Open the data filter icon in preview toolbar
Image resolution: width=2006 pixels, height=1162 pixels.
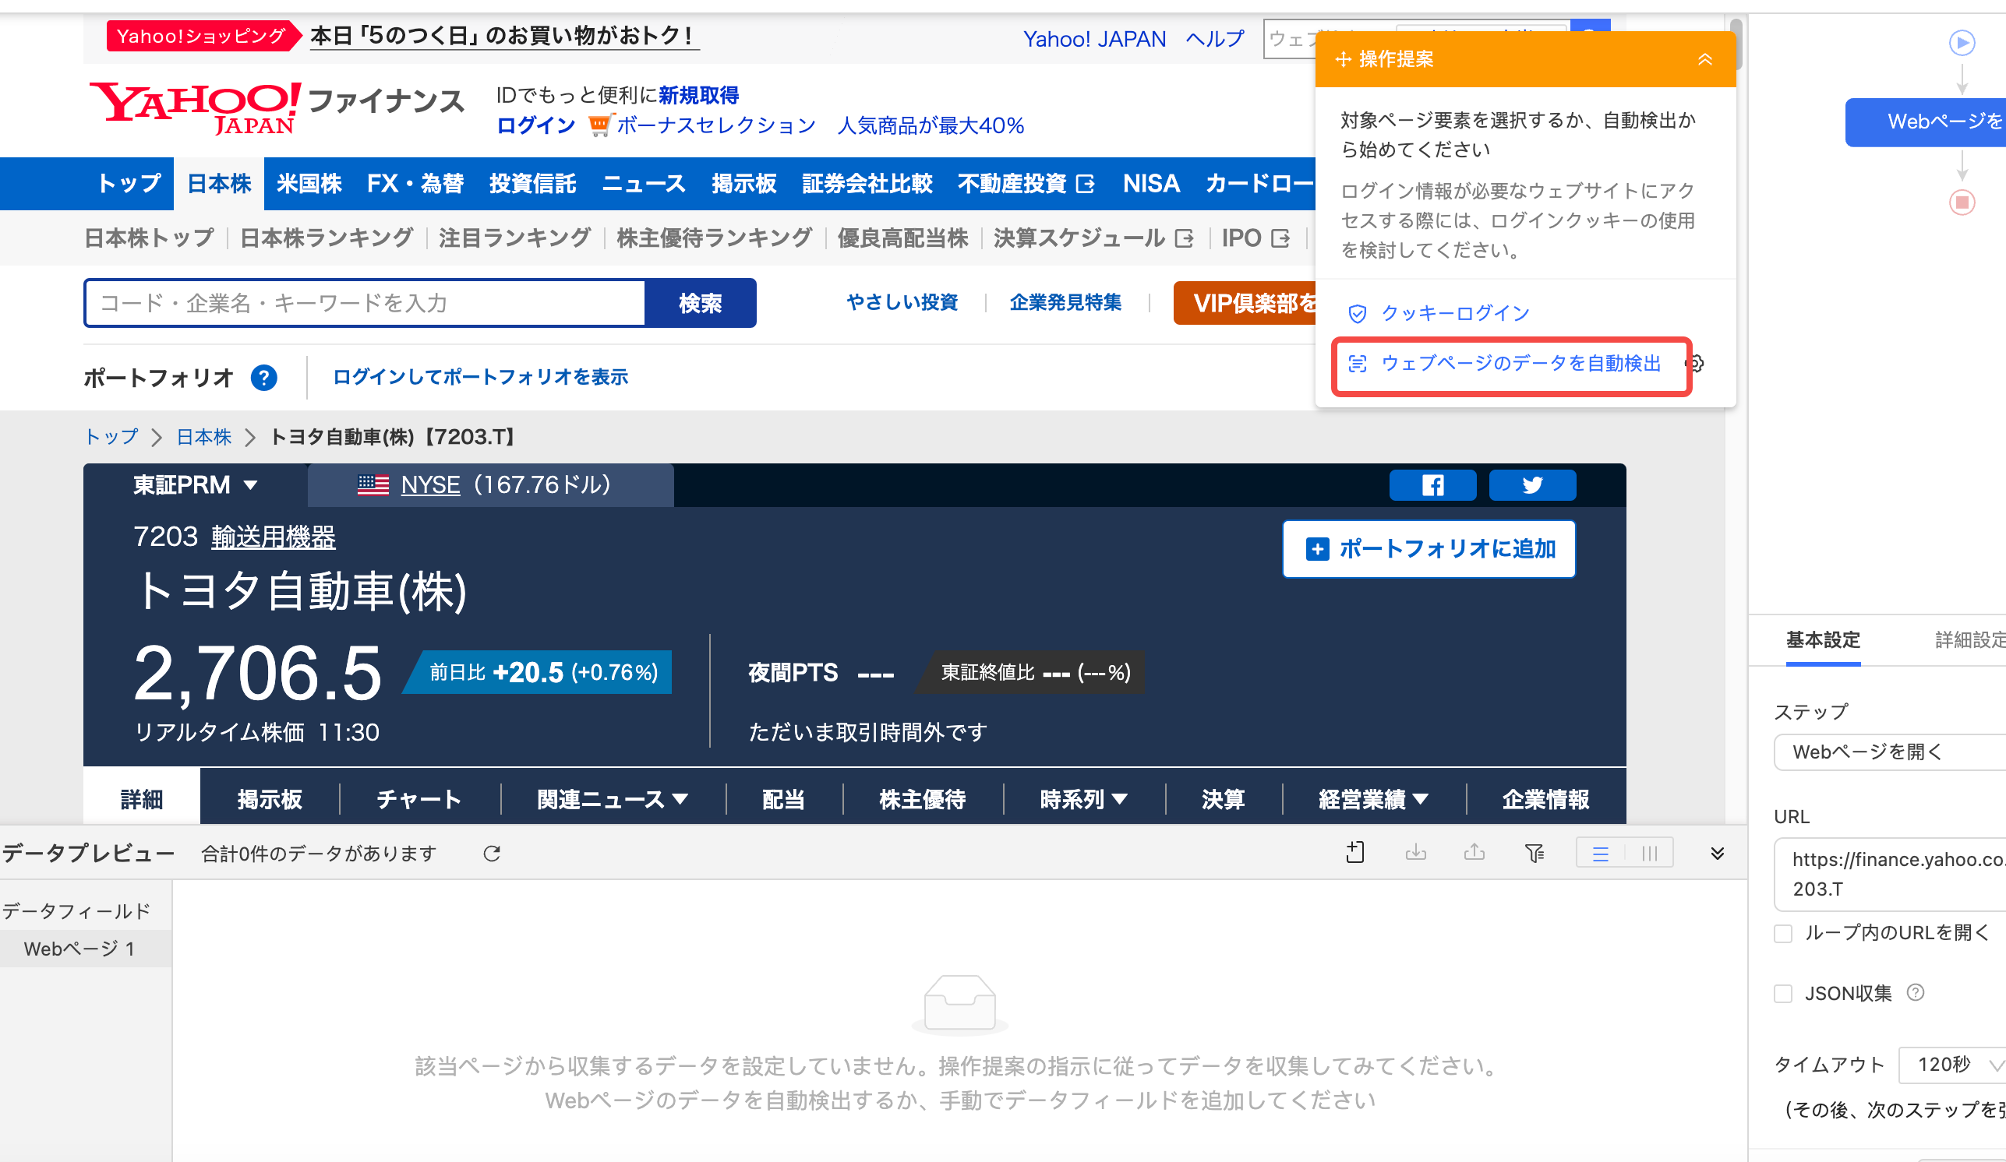coord(1534,854)
